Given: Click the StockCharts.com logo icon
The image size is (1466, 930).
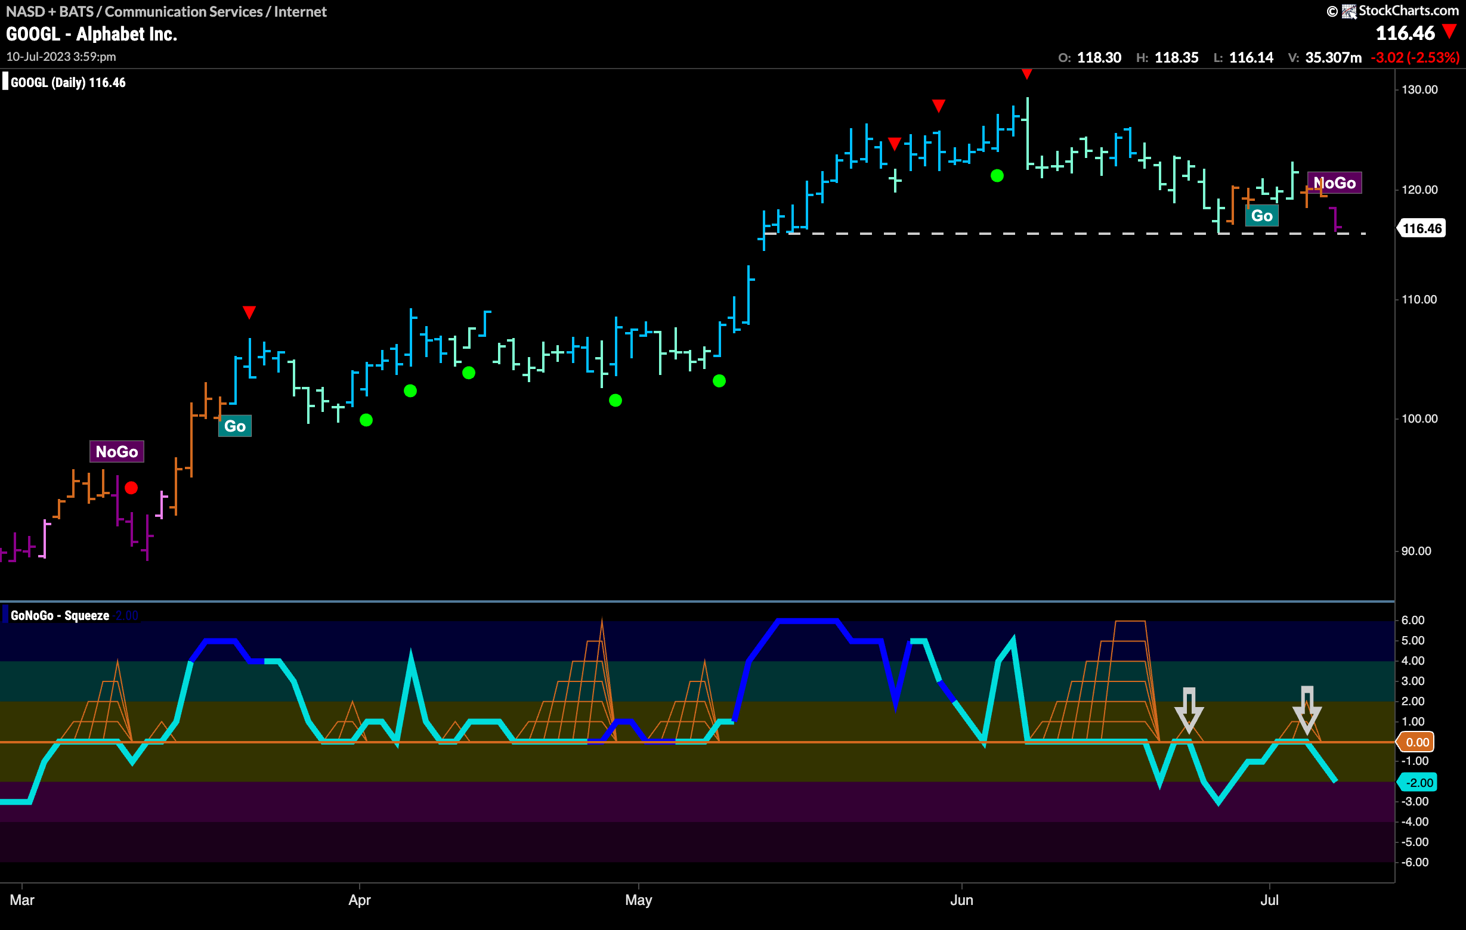Looking at the screenshot, I should pos(1349,11).
